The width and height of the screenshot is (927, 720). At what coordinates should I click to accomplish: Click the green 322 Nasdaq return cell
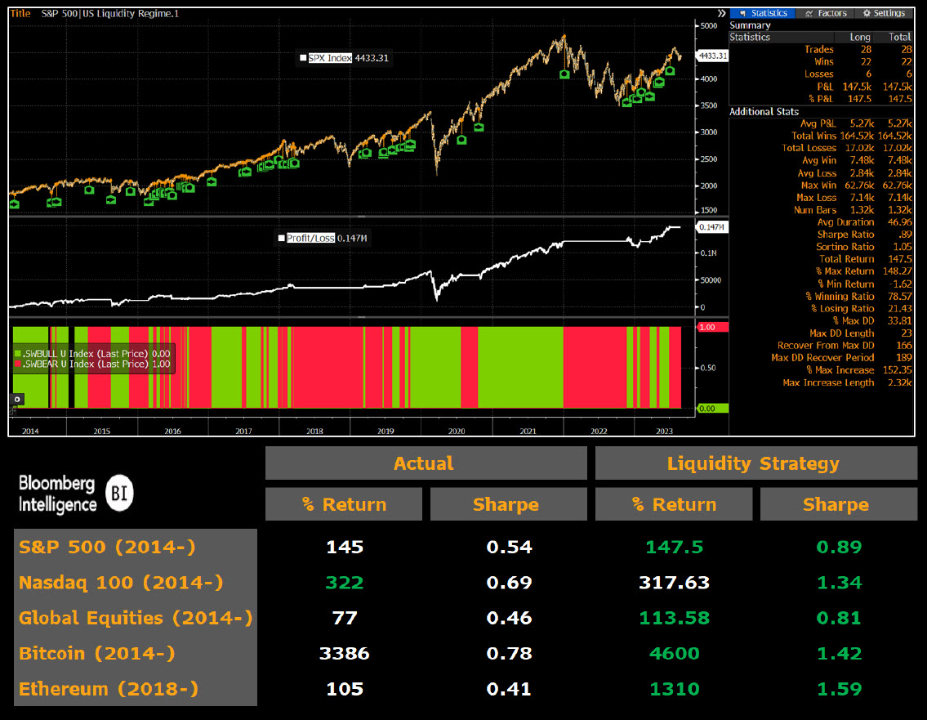pyautogui.click(x=345, y=582)
